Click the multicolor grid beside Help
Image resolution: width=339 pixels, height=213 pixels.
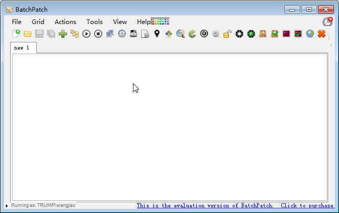coord(160,21)
